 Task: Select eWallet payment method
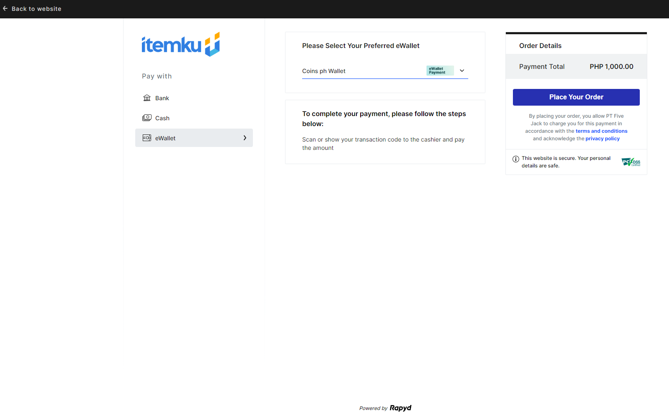click(x=194, y=138)
